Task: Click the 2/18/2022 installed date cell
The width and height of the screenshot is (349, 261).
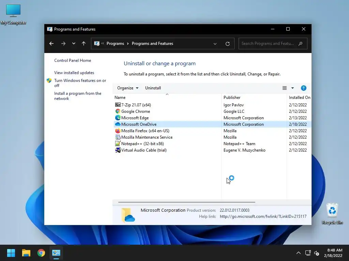Action: [x=298, y=124]
